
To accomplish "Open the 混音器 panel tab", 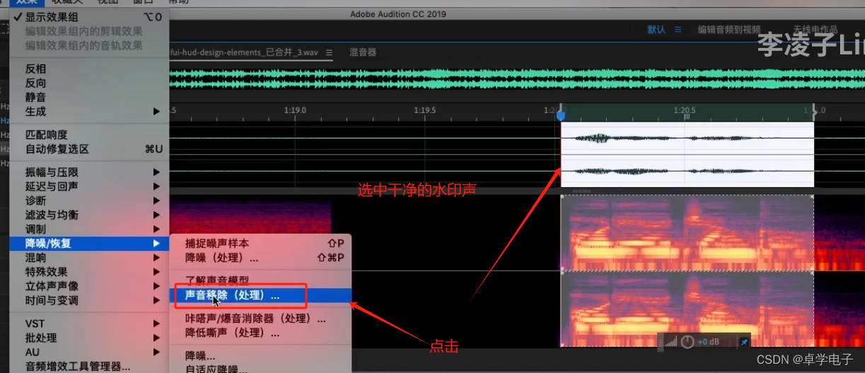I will coord(363,52).
